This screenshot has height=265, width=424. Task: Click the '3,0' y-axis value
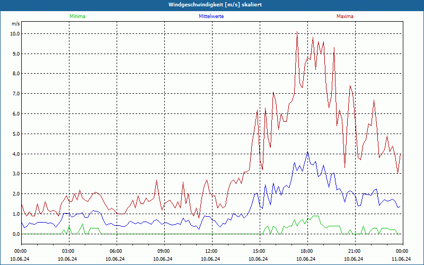(x=16, y=174)
